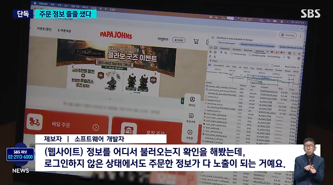Open the 마이페이지 link
Image resolution: width=333 pixels, height=185 pixels.
click(162, 39)
